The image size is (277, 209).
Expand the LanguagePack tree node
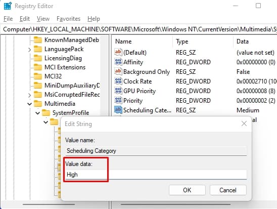29,50
